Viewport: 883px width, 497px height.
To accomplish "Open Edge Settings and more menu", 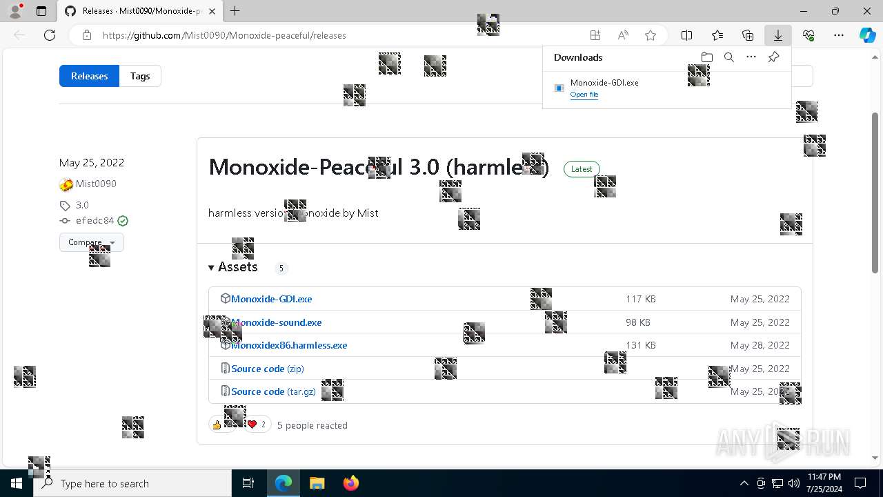I will pyautogui.click(x=839, y=35).
